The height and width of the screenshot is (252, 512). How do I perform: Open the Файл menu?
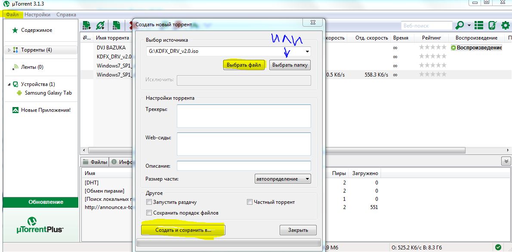pyautogui.click(x=12, y=15)
